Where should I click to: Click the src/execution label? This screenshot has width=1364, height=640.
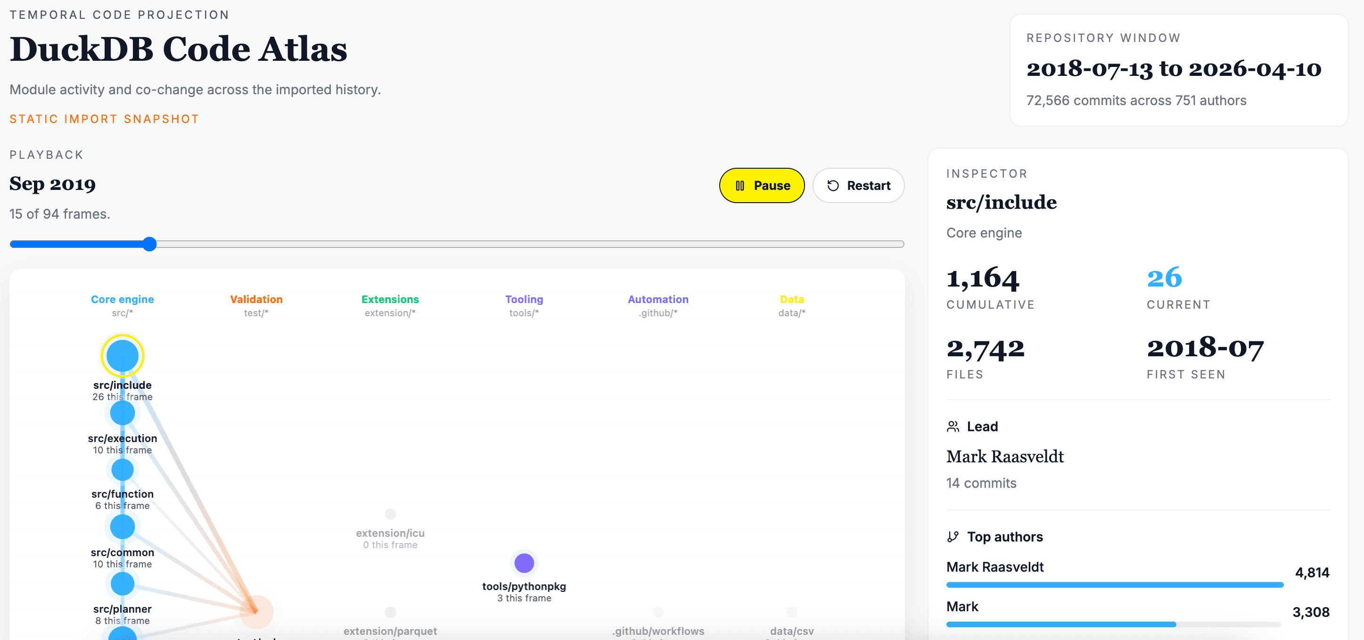(123, 438)
